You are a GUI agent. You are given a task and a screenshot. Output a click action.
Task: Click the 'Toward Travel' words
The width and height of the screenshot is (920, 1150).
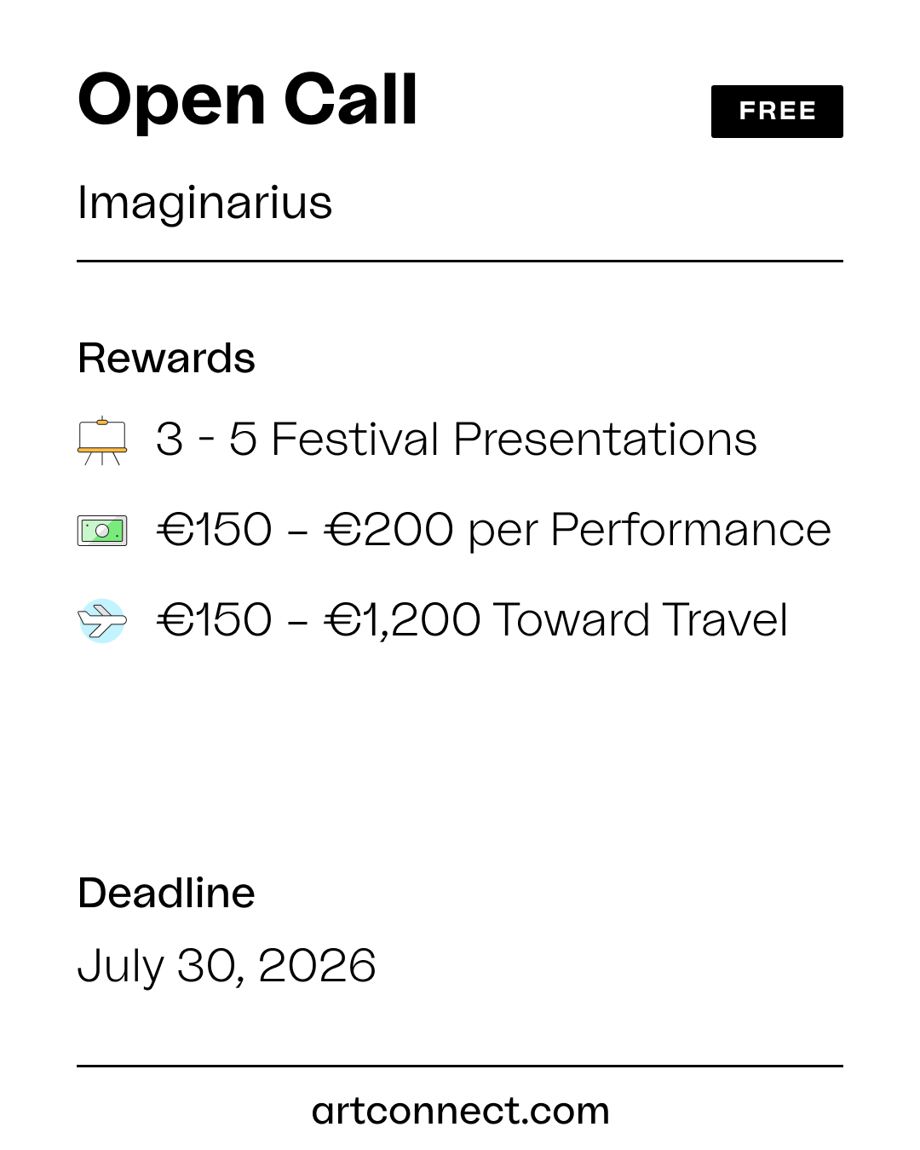[x=640, y=619]
